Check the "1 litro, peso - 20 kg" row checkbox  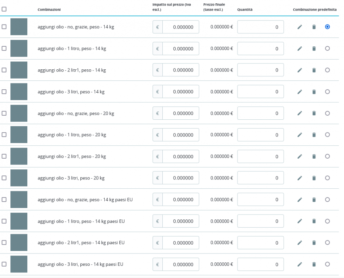(5, 135)
